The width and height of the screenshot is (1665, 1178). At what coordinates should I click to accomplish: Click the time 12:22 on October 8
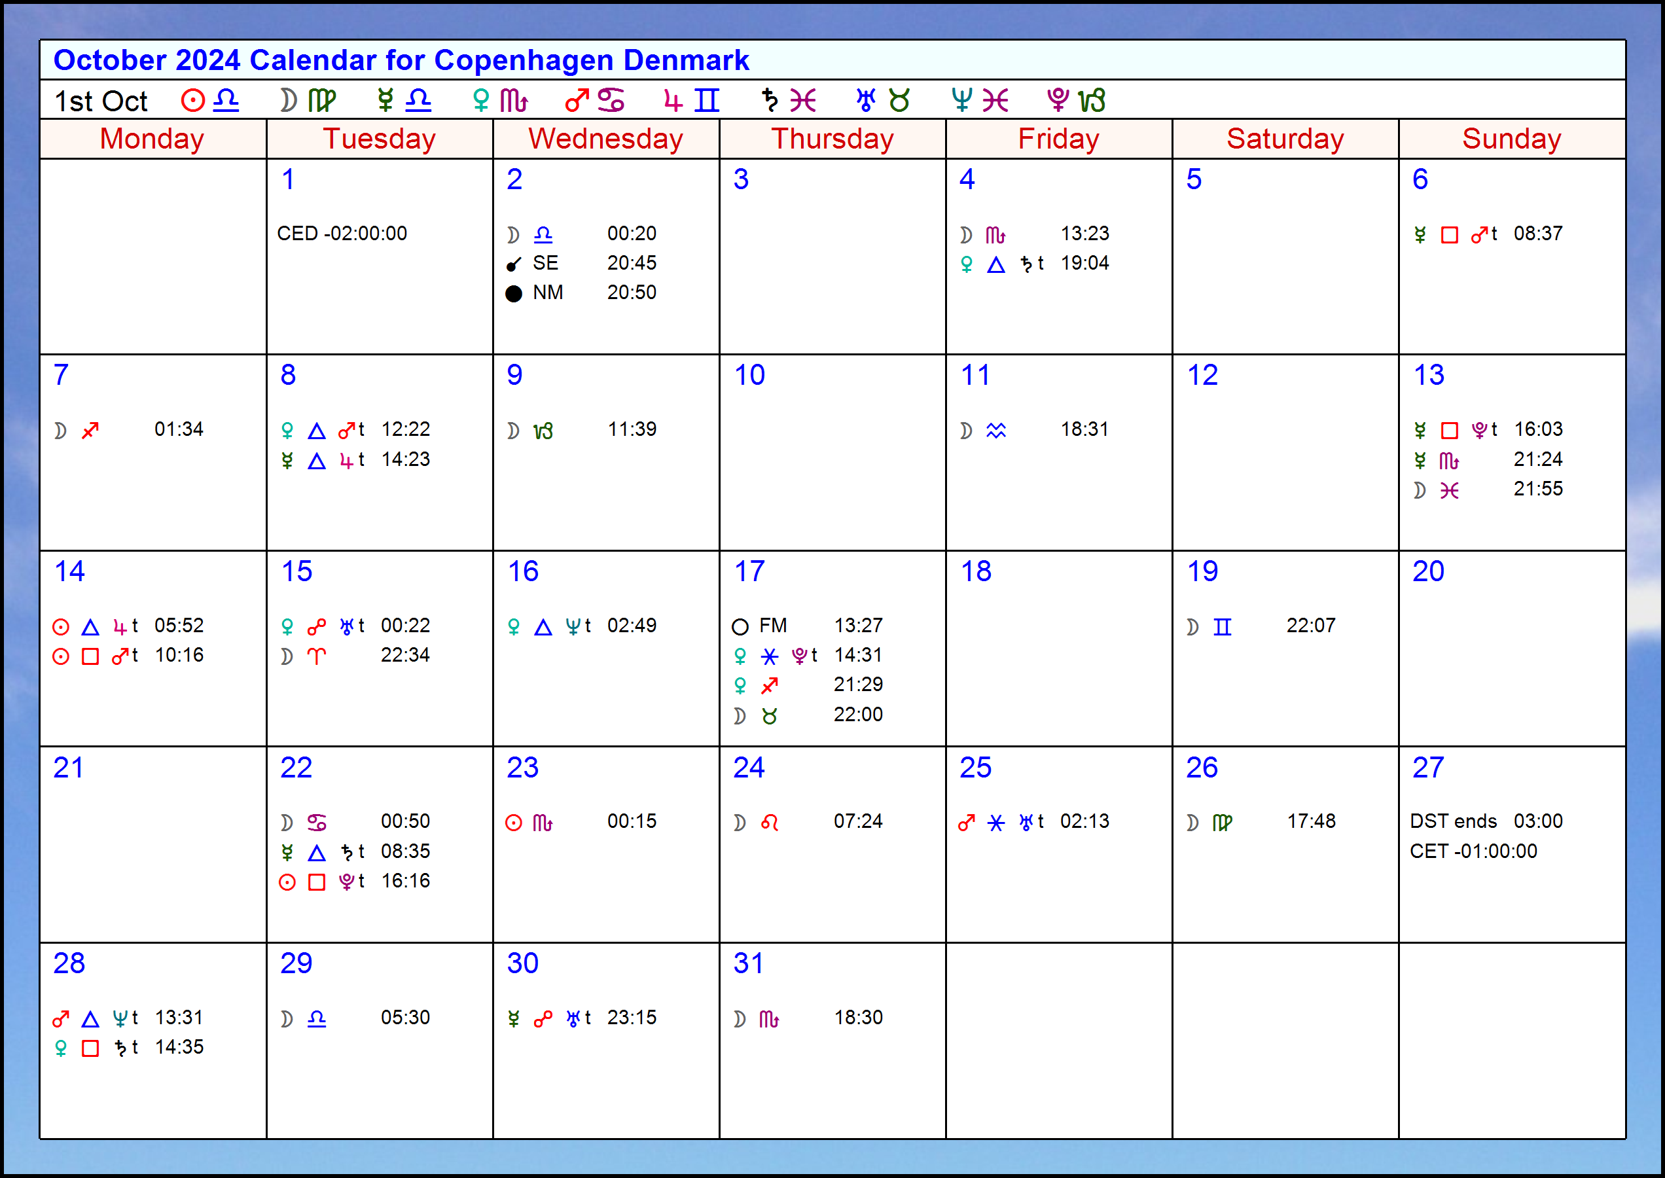click(x=405, y=429)
